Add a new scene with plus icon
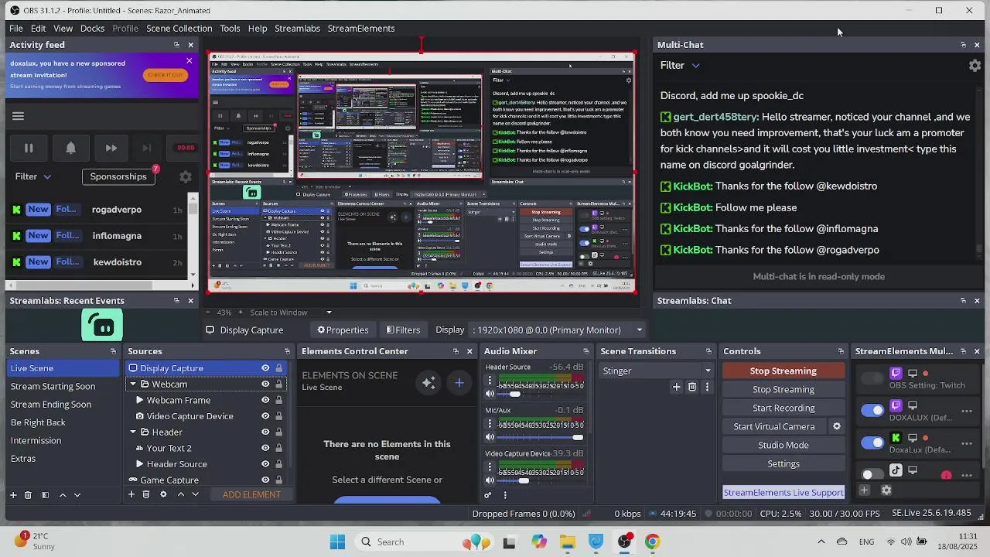This screenshot has width=990, height=557. [13, 495]
